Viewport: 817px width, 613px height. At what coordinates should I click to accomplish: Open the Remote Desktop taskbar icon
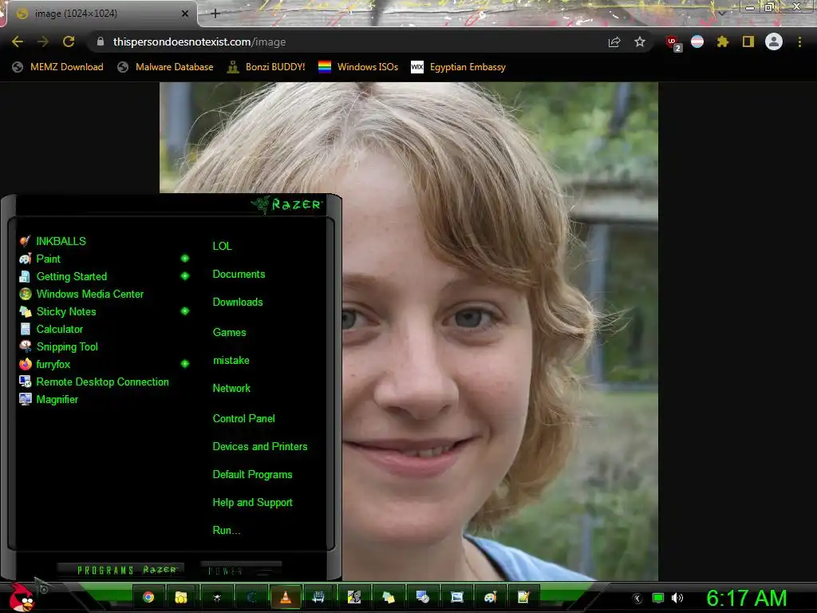[423, 597]
